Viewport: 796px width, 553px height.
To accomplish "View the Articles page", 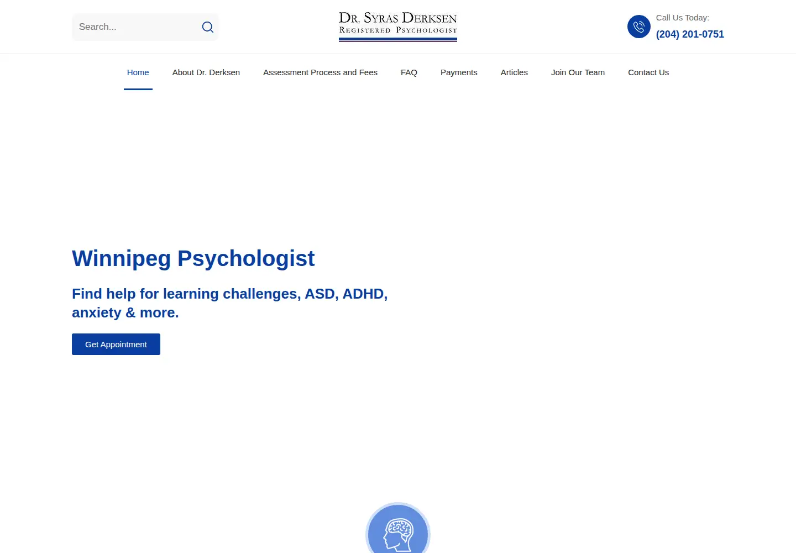I will (x=514, y=72).
